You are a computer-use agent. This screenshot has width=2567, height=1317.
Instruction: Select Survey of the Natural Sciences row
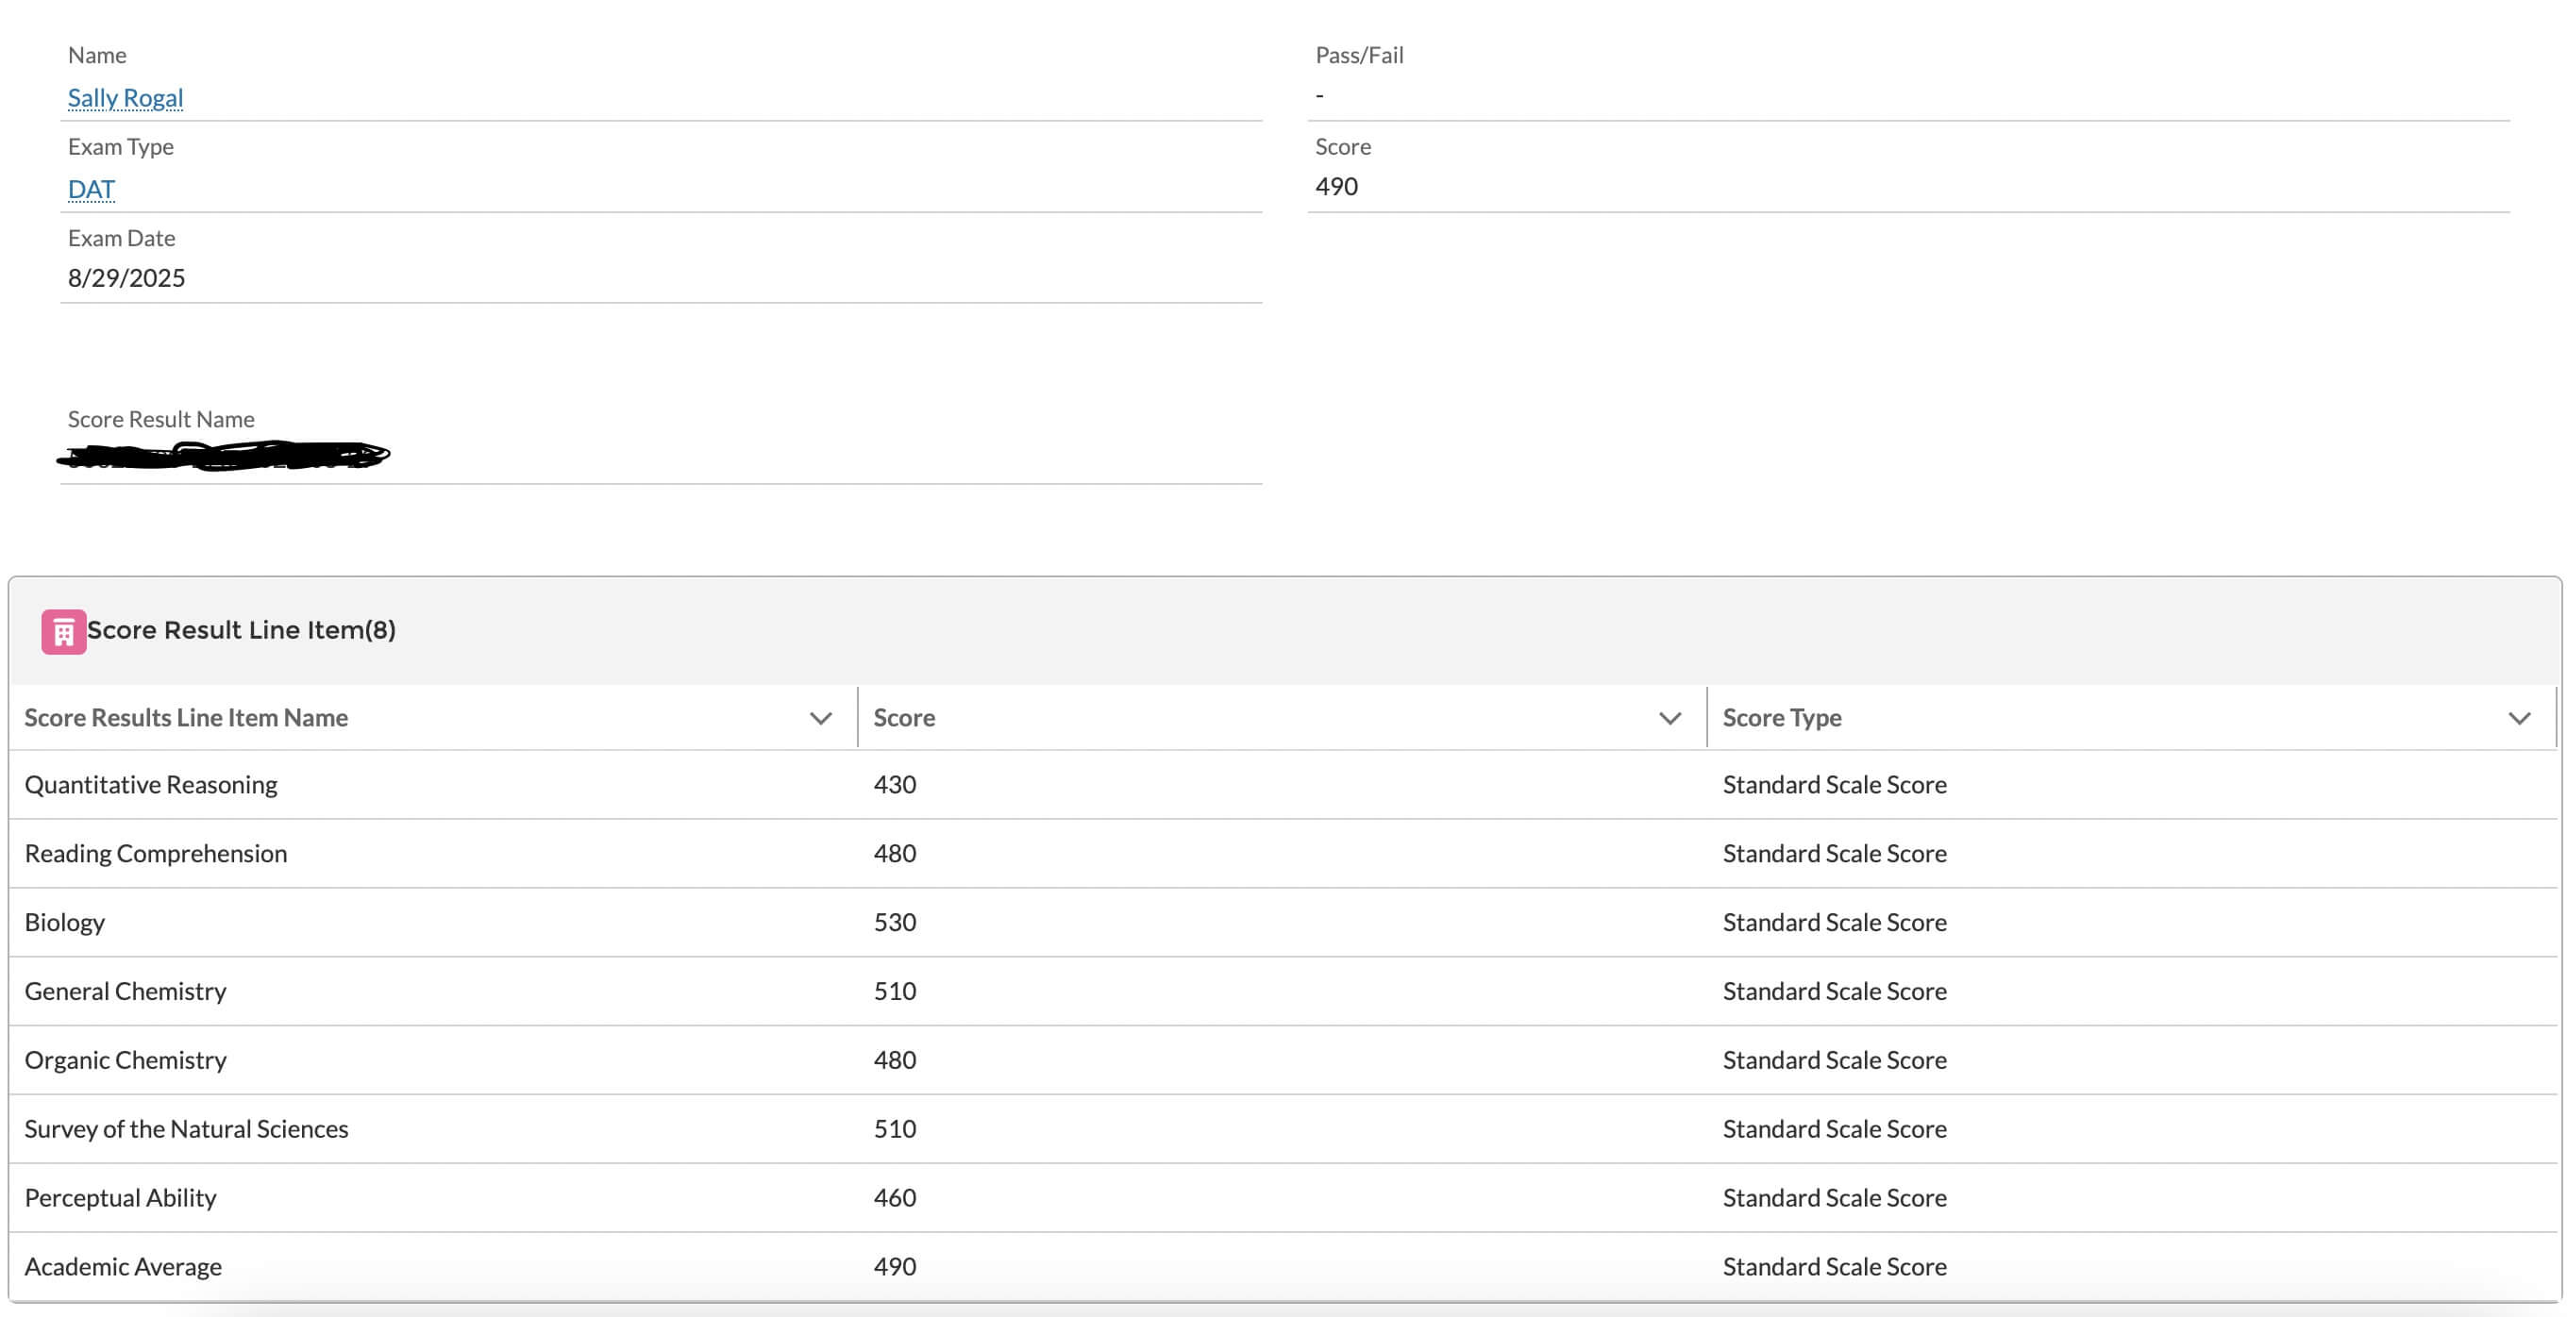pyautogui.click(x=186, y=1128)
